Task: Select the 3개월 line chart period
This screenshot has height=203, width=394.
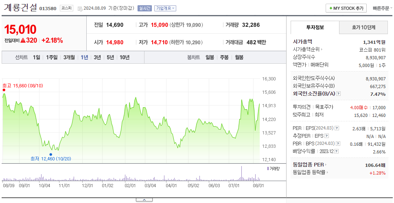Action: (x=69, y=57)
